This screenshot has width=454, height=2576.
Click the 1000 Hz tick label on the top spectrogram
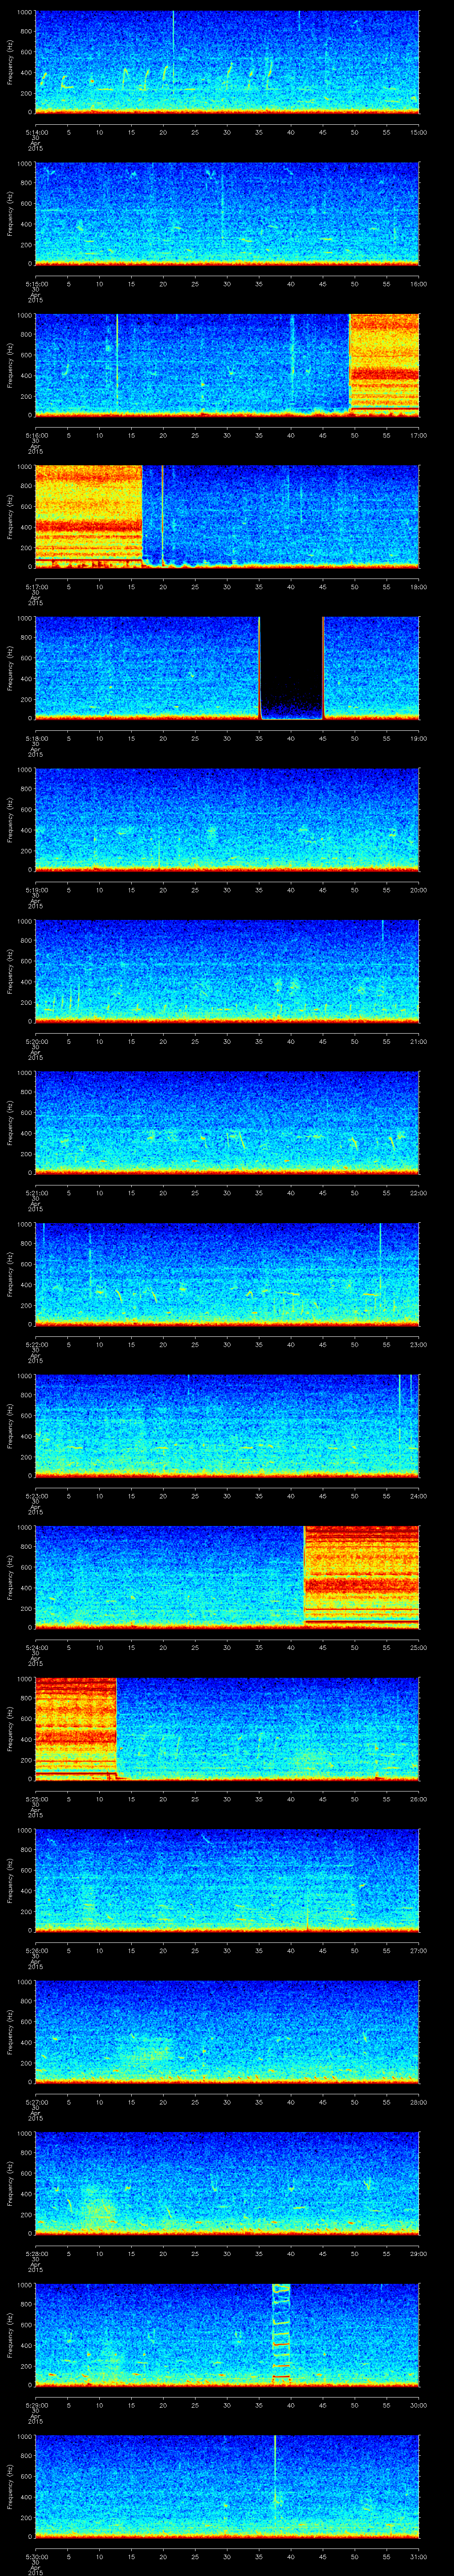click(25, 12)
